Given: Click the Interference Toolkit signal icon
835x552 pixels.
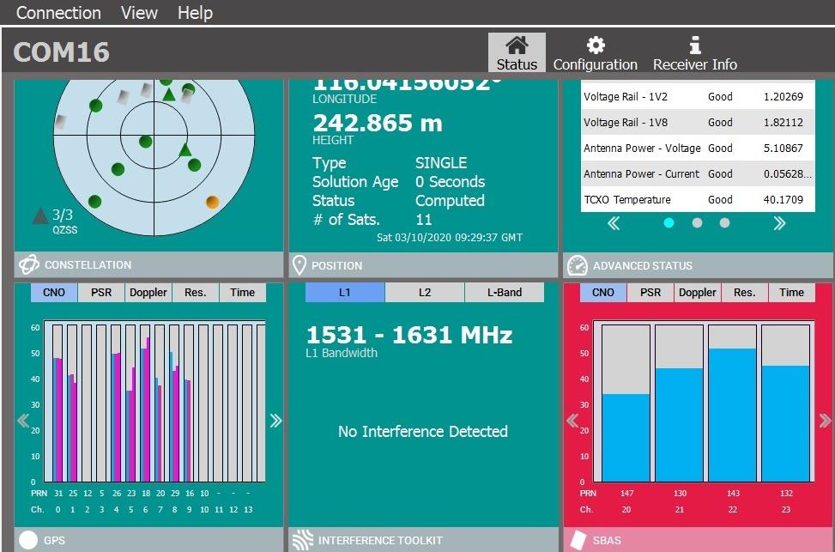Looking at the screenshot, I should pyautogui.click(x=302, y=540).
